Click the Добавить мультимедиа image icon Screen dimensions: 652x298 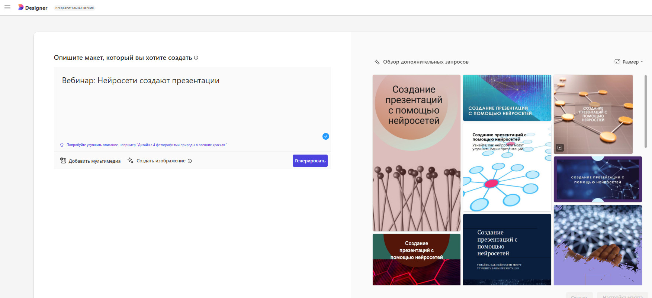63,161
